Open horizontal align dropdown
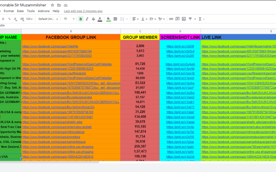Viewport: 276px width, 172px height. point(135,19)
